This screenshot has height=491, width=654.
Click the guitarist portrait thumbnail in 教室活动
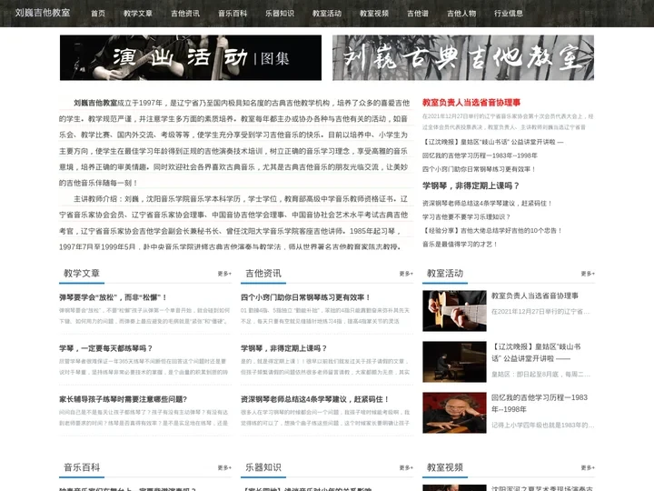click(x=454, y=413)
